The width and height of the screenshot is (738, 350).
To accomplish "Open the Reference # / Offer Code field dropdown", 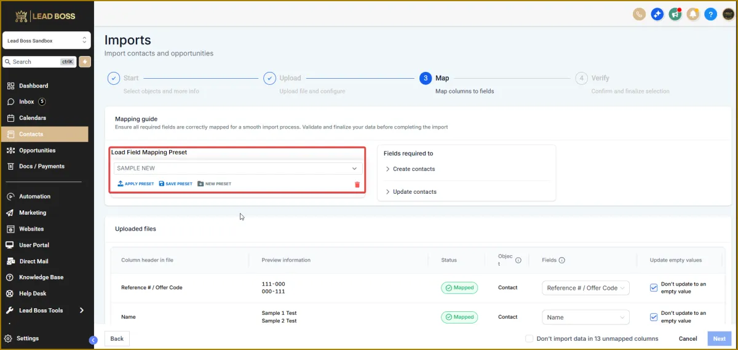I will (x=585, y=288).
